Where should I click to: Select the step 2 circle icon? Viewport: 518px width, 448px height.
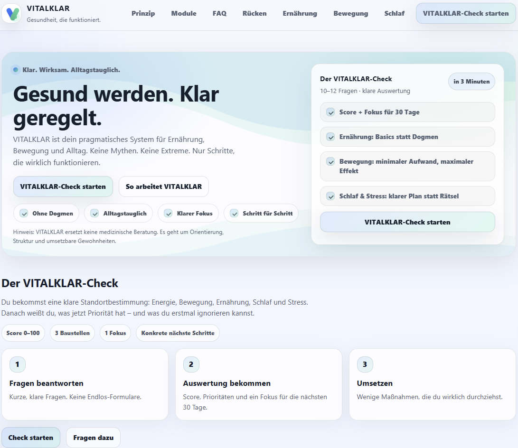pyautogui.click(x=191, y=364)
